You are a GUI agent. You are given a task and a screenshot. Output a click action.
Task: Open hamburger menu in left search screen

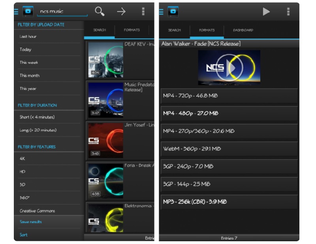pyautogui.click(x=16, y=12)
